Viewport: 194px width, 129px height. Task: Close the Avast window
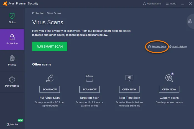click(190, 4)
